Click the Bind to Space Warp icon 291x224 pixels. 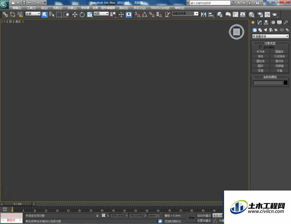pos(20,14)
